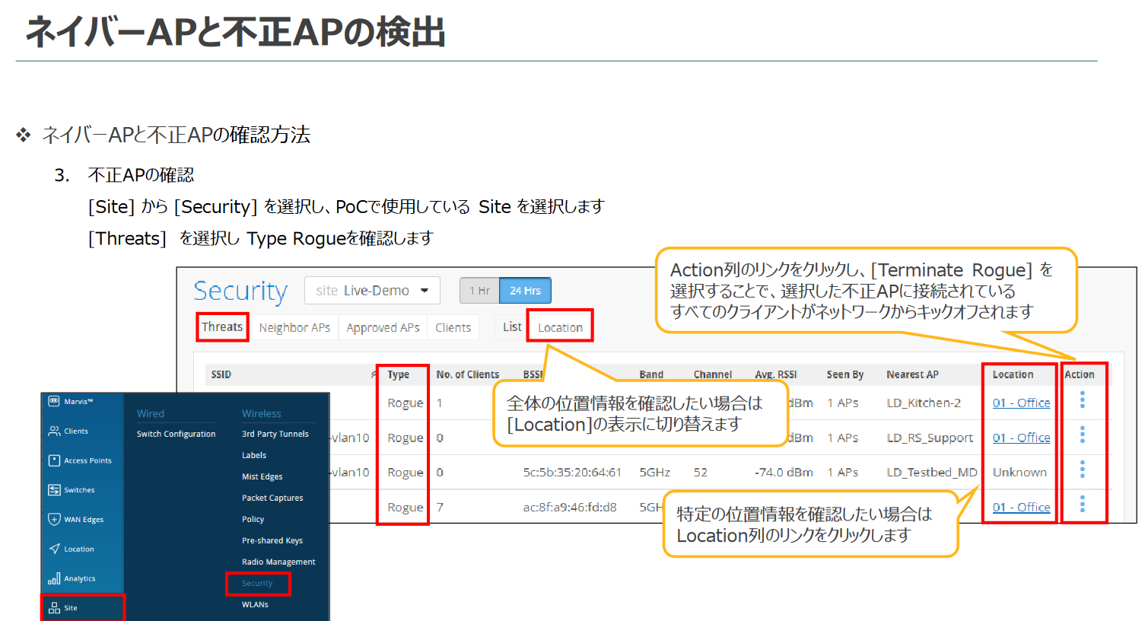This screenshot has width=1145, height=621.
Task: Switch time range to 1 Hr
Action: click(479, 291)
